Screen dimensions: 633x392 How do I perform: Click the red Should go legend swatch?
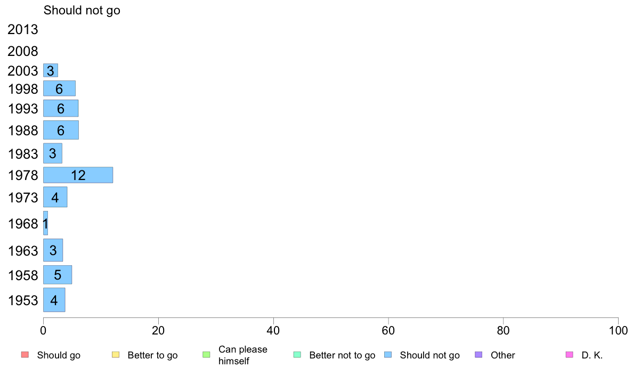pyautogui.click(x=25, y=355)
